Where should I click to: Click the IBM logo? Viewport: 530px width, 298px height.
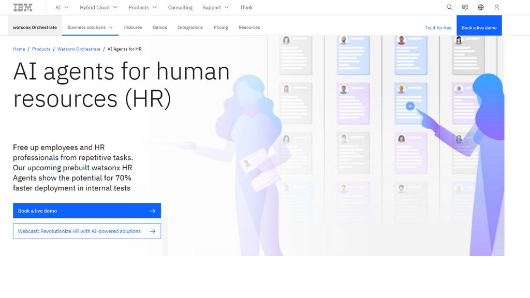[23, 7]
